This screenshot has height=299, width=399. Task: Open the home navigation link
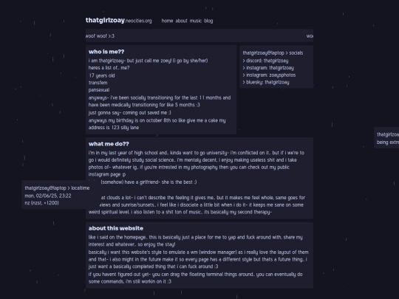click(167, 21)
